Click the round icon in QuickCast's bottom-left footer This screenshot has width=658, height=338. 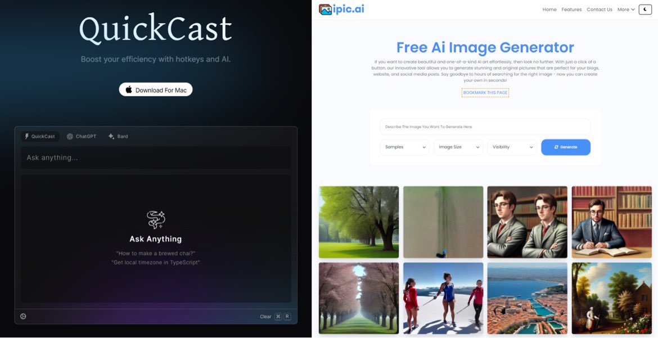(23, 317)
